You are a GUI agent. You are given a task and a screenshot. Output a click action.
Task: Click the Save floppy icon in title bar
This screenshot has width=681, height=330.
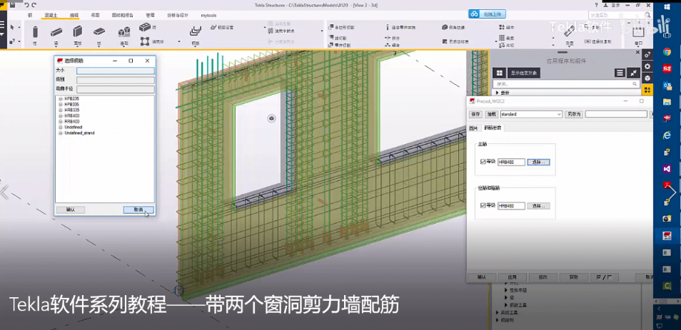coord(13,5)
